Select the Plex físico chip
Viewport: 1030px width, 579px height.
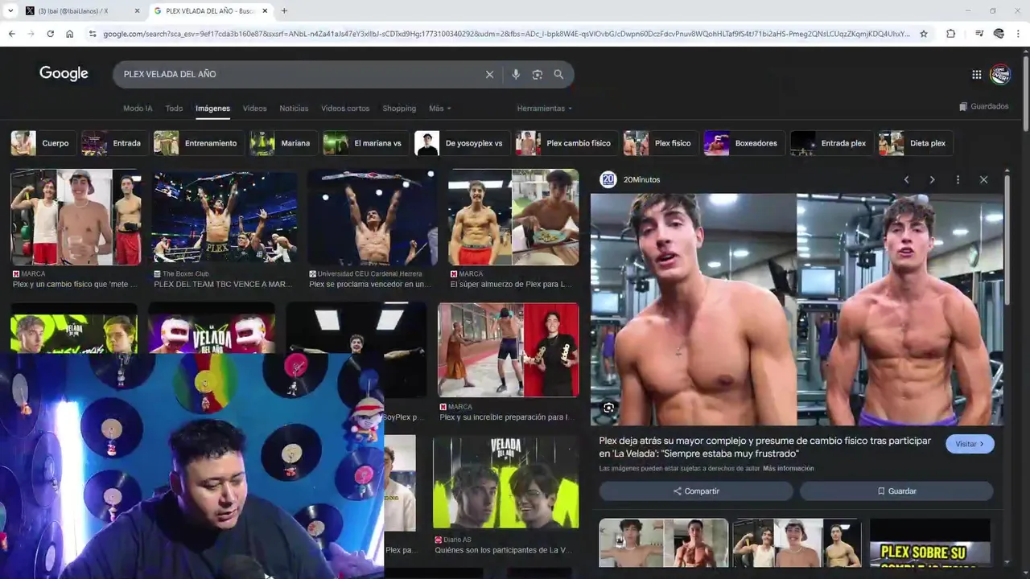point(661,143)
